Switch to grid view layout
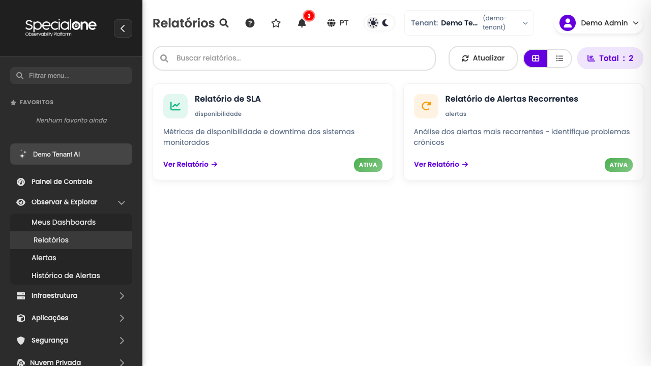Image resolution: width=651 pixels, height=366 pixels. point(536,58)
